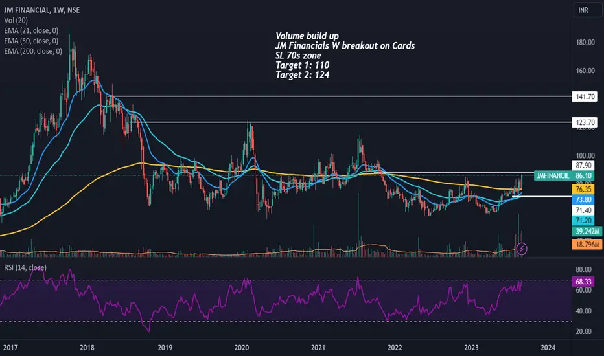
Task: Click the Vol (20) indicator legend
Action: pyautogui.click(x=16, y=21)
